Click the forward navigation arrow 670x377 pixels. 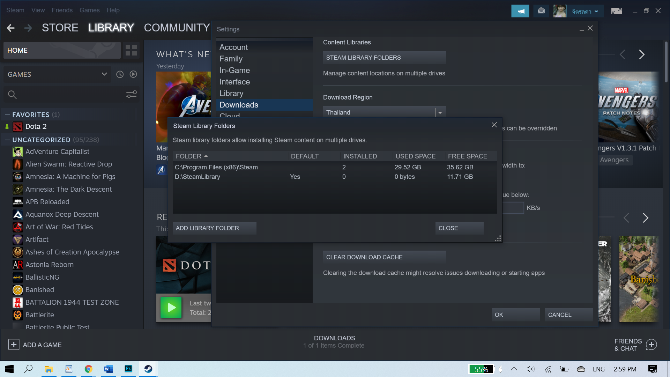point(28,28)
